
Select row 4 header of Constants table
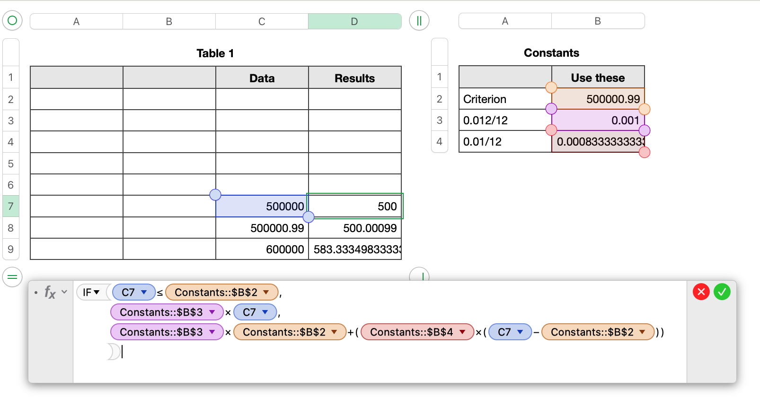440,141
